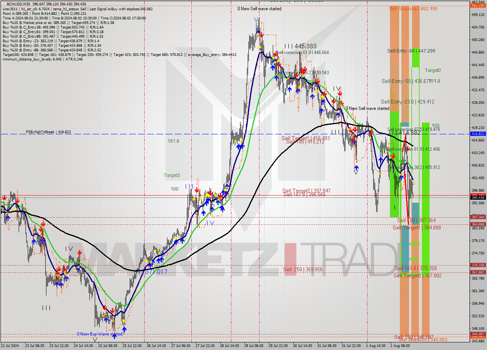
Task: Click the 'Sell Target2 | 397.847' label
Action: coord(306,191)
